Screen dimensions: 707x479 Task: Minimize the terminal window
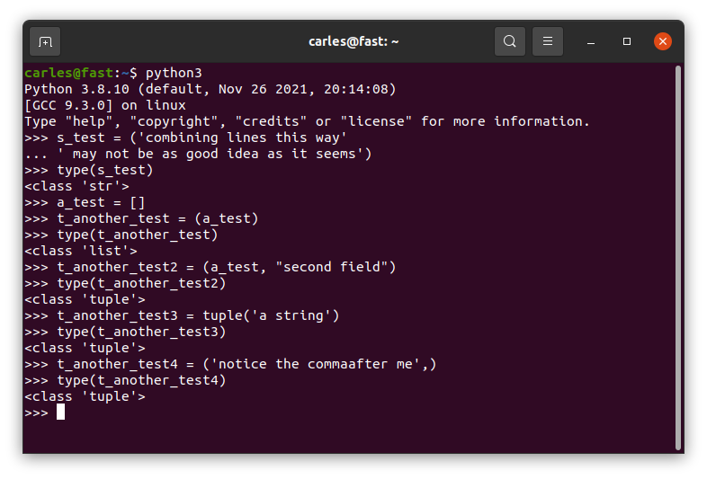[591, 41]
